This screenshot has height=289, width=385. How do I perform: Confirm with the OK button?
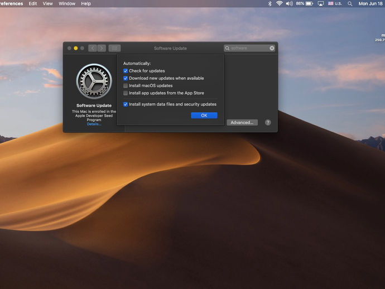[x=204, y=115]
